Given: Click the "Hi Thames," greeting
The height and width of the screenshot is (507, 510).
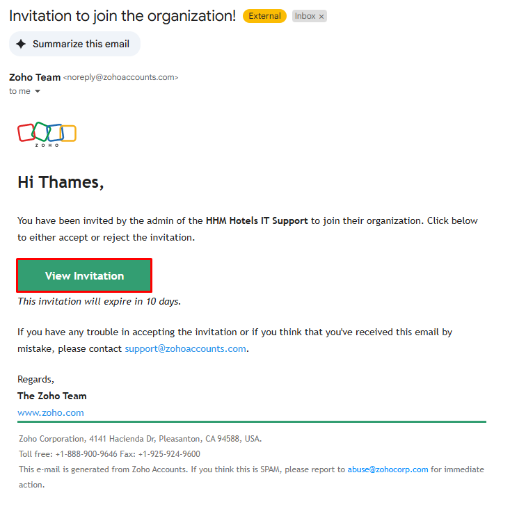Looking at the screenshot, I should point(61,182).
